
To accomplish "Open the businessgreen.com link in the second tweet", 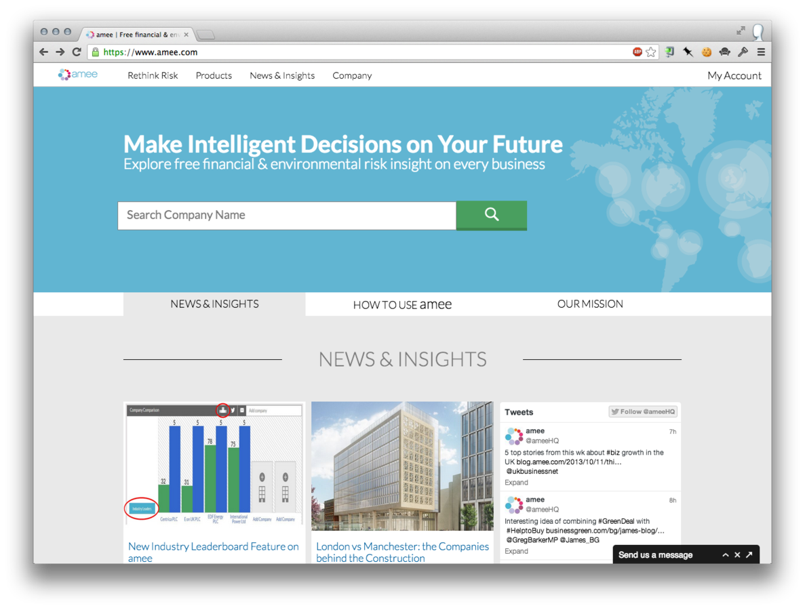I will click(x=605, y=531).
